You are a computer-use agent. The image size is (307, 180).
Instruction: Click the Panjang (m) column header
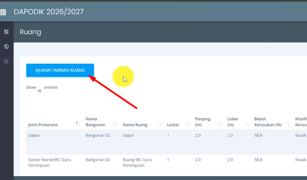(203, 122)
